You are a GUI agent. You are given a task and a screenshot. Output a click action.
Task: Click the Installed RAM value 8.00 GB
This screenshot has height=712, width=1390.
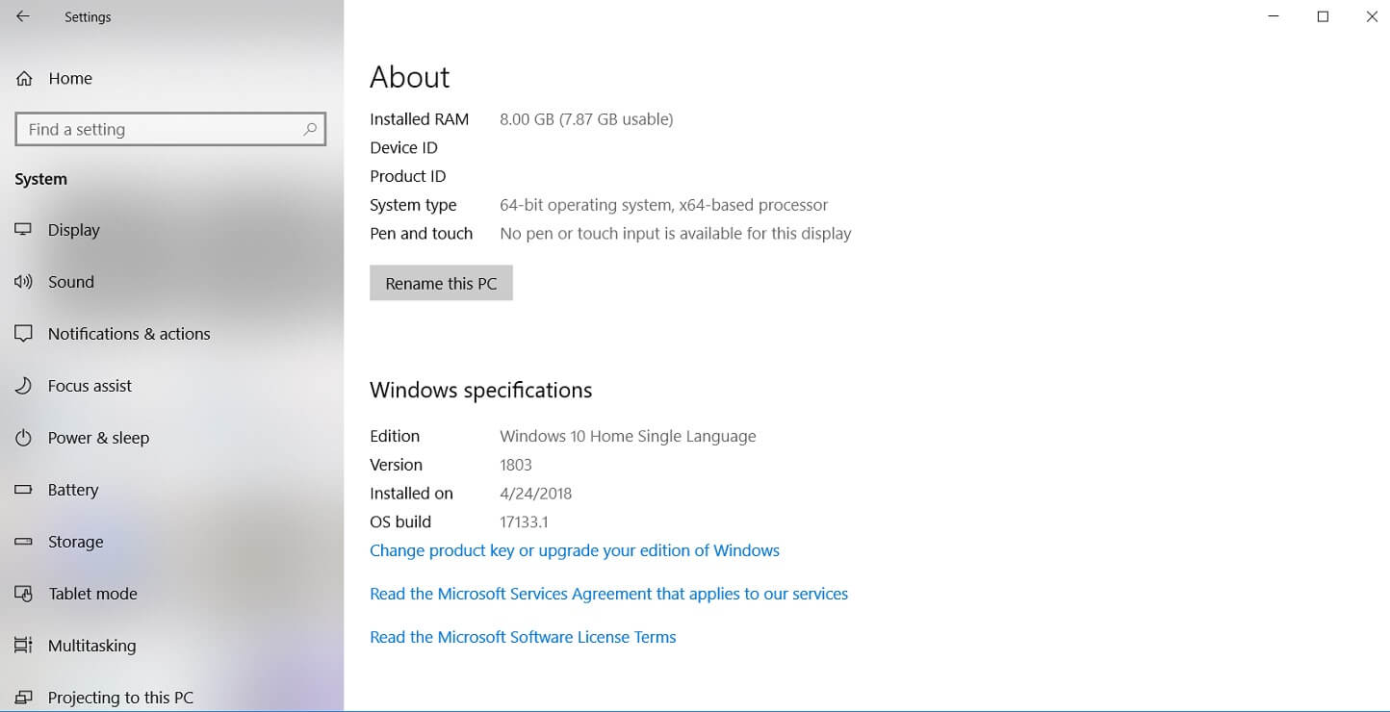click(x=586, y=119)
